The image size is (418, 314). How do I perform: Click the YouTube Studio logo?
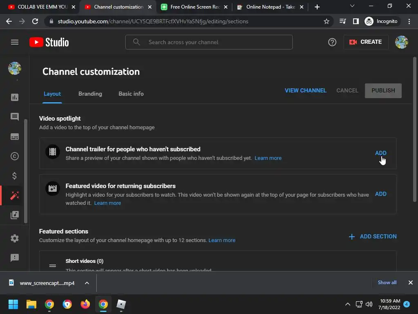click(x=49, y=42)
